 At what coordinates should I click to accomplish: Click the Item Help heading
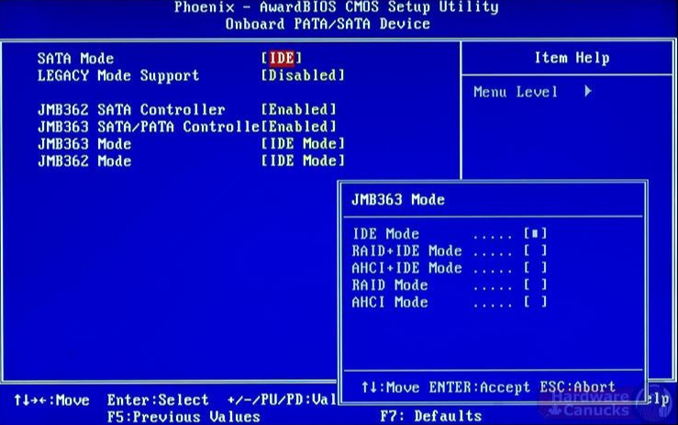tap(572, 58)
